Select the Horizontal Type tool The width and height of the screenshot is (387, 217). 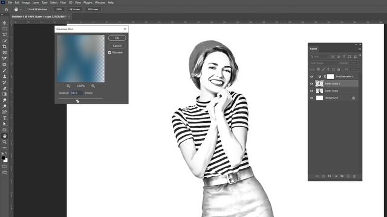[4, 118]
